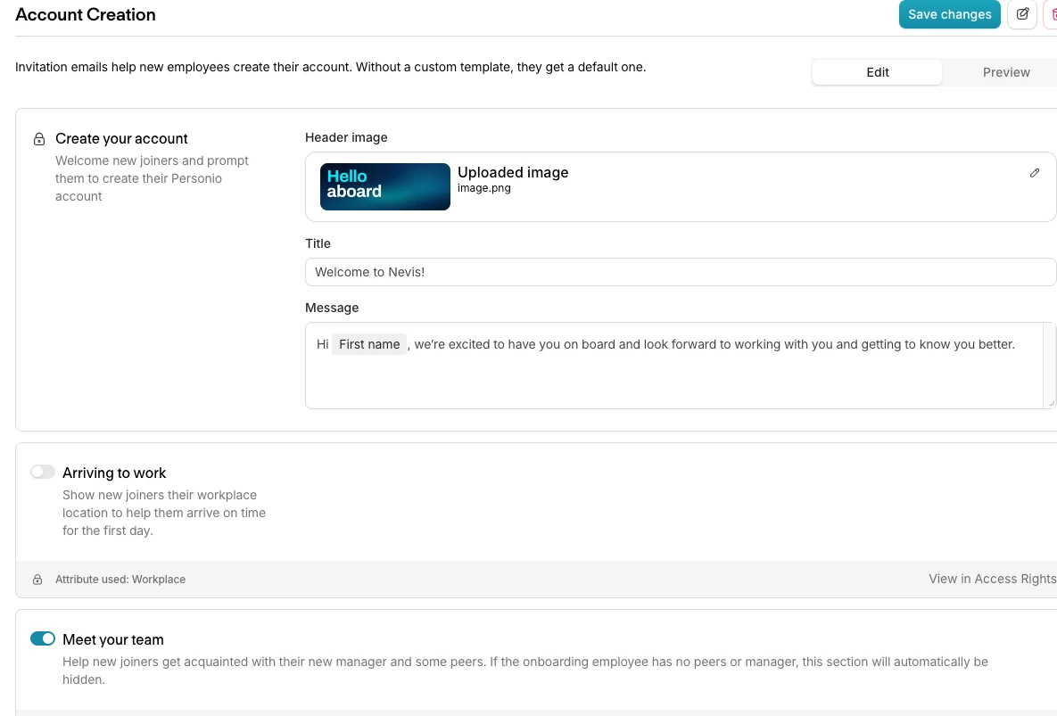Click the pencil icon for the uploaded image
This screenshot has height=716, width=1057.
(1035, 173)
